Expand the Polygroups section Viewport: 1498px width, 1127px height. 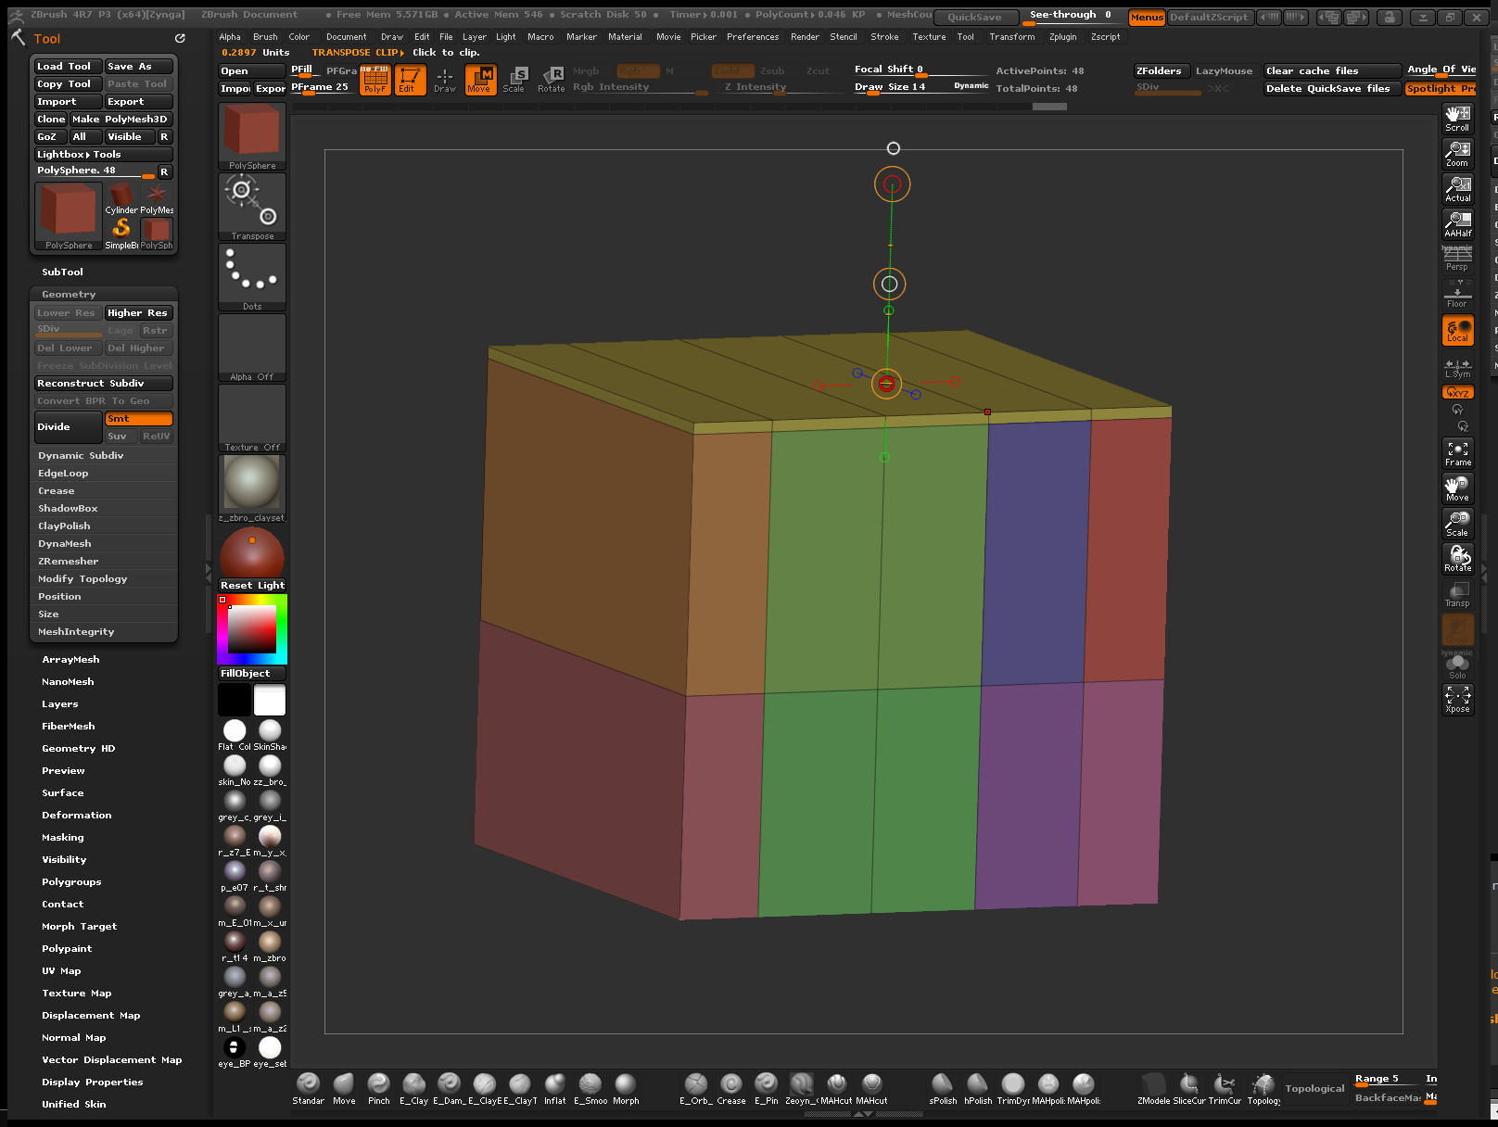[x=71, y=882]
